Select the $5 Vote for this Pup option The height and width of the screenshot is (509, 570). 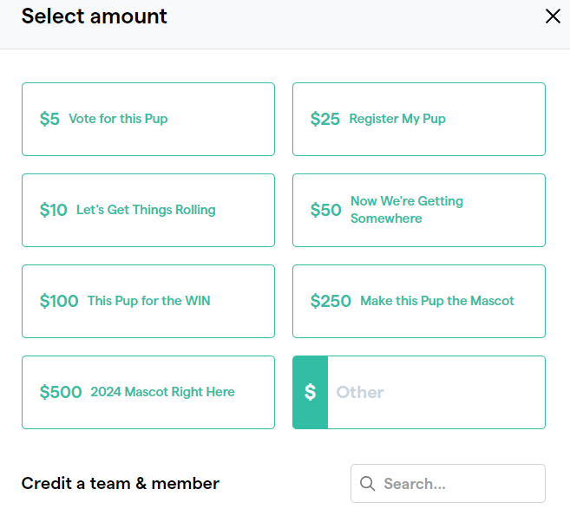pyautogui.click(x=148, y=119)
